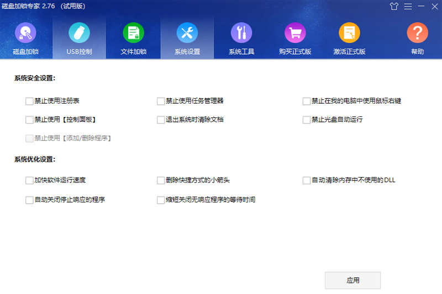Toggle 禁止光盘自动运行 checkbox

pyautogui.click(x=307, y=120)
